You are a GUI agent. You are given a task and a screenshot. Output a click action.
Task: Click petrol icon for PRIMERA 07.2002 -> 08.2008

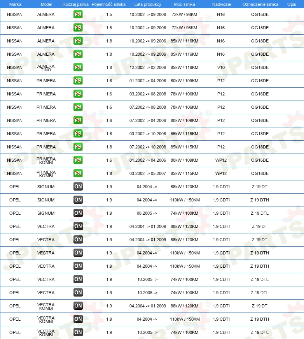click(x=78, y=107)
